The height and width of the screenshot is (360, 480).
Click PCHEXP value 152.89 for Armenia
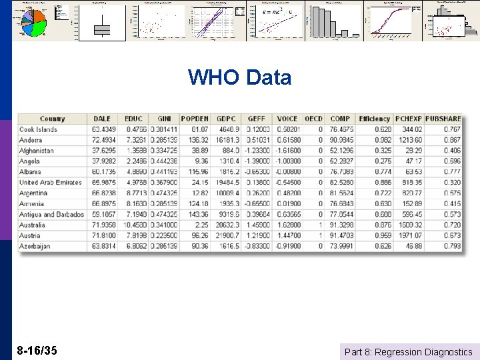[411, 204]
